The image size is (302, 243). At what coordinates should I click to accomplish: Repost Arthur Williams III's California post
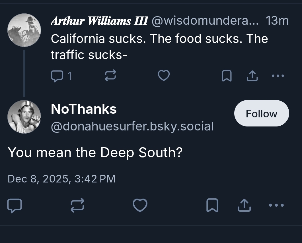coord(110,76)
